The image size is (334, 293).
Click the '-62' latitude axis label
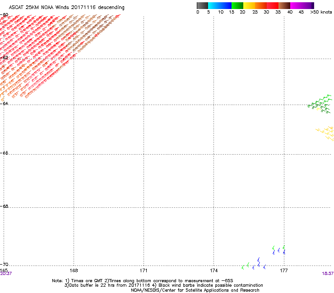tap(4, 57)
